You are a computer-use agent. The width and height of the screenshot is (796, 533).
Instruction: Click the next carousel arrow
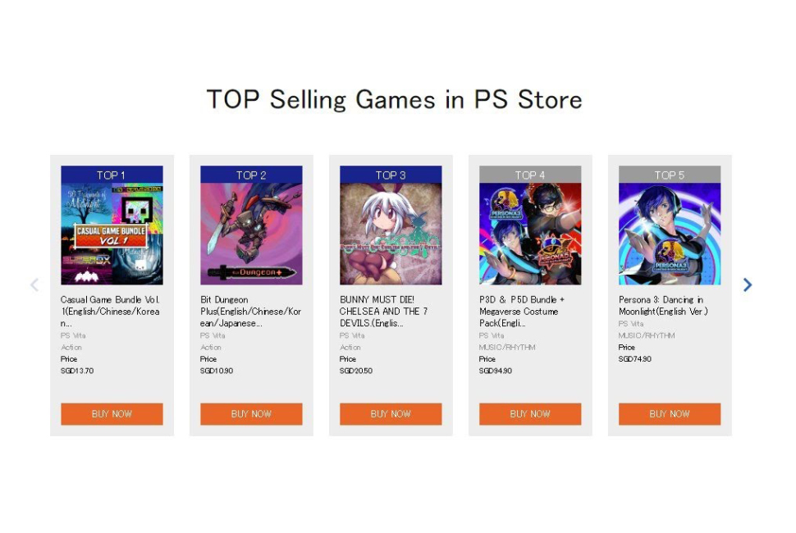click(x=747, y=285)
